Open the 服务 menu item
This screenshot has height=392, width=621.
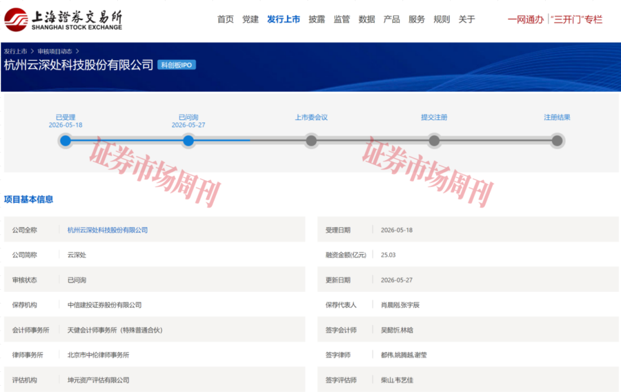pyautogui.click(x=417, y=19)
